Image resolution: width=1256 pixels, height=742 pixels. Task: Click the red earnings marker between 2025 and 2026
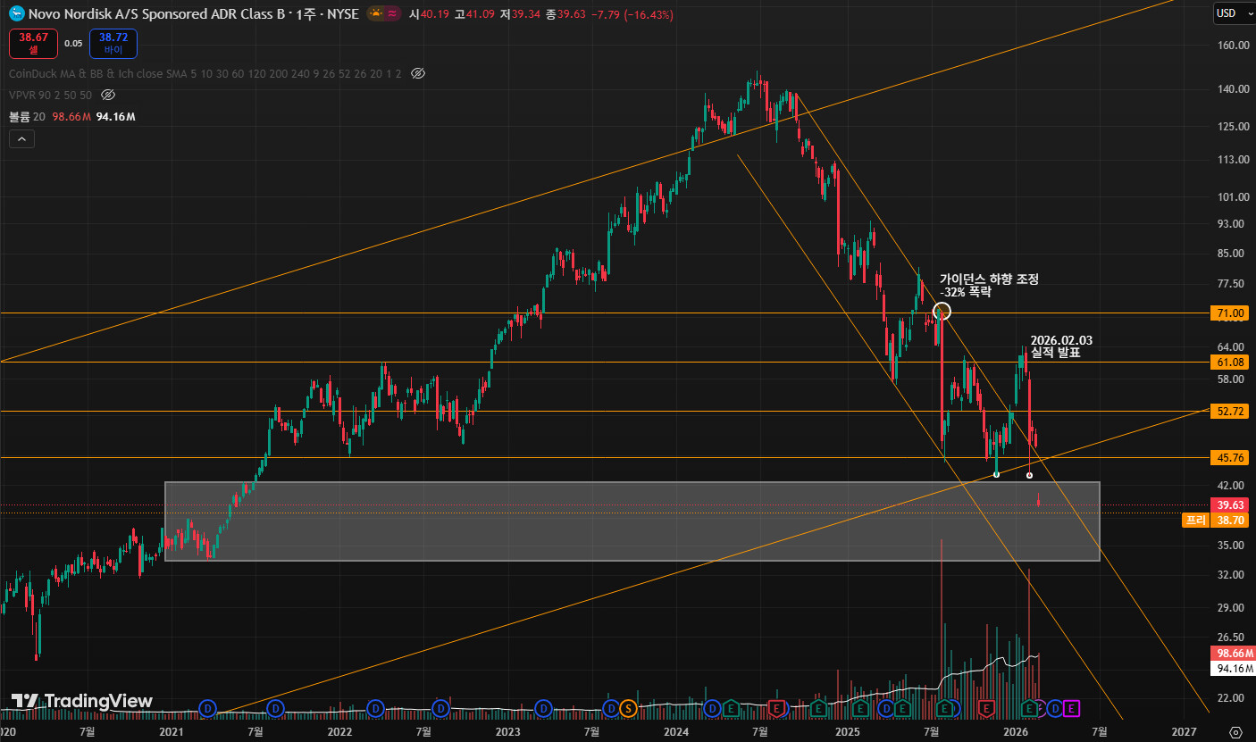click(x=987, y=708)
